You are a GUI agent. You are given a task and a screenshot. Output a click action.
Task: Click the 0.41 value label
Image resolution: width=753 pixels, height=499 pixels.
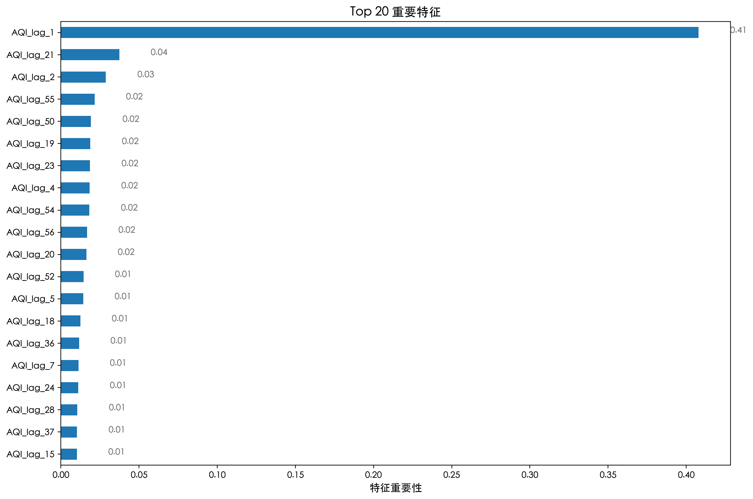(738, 30)
